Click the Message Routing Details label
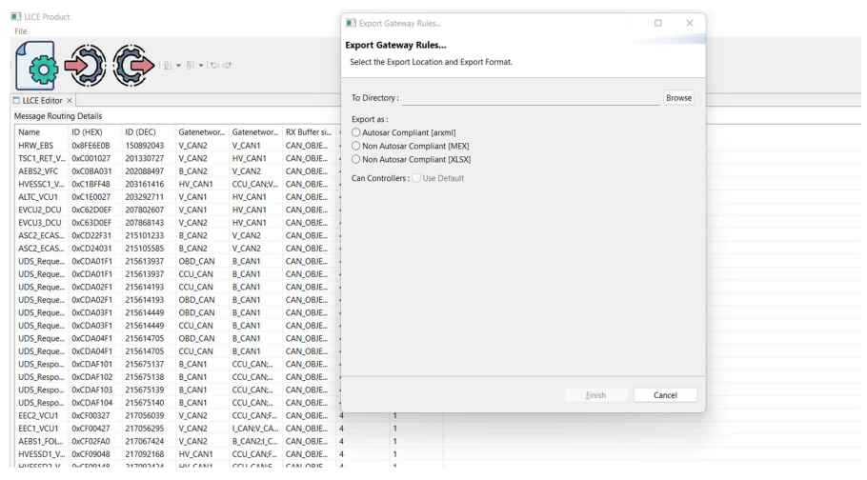This screenshot has width=867, height=480. (58, 116)
